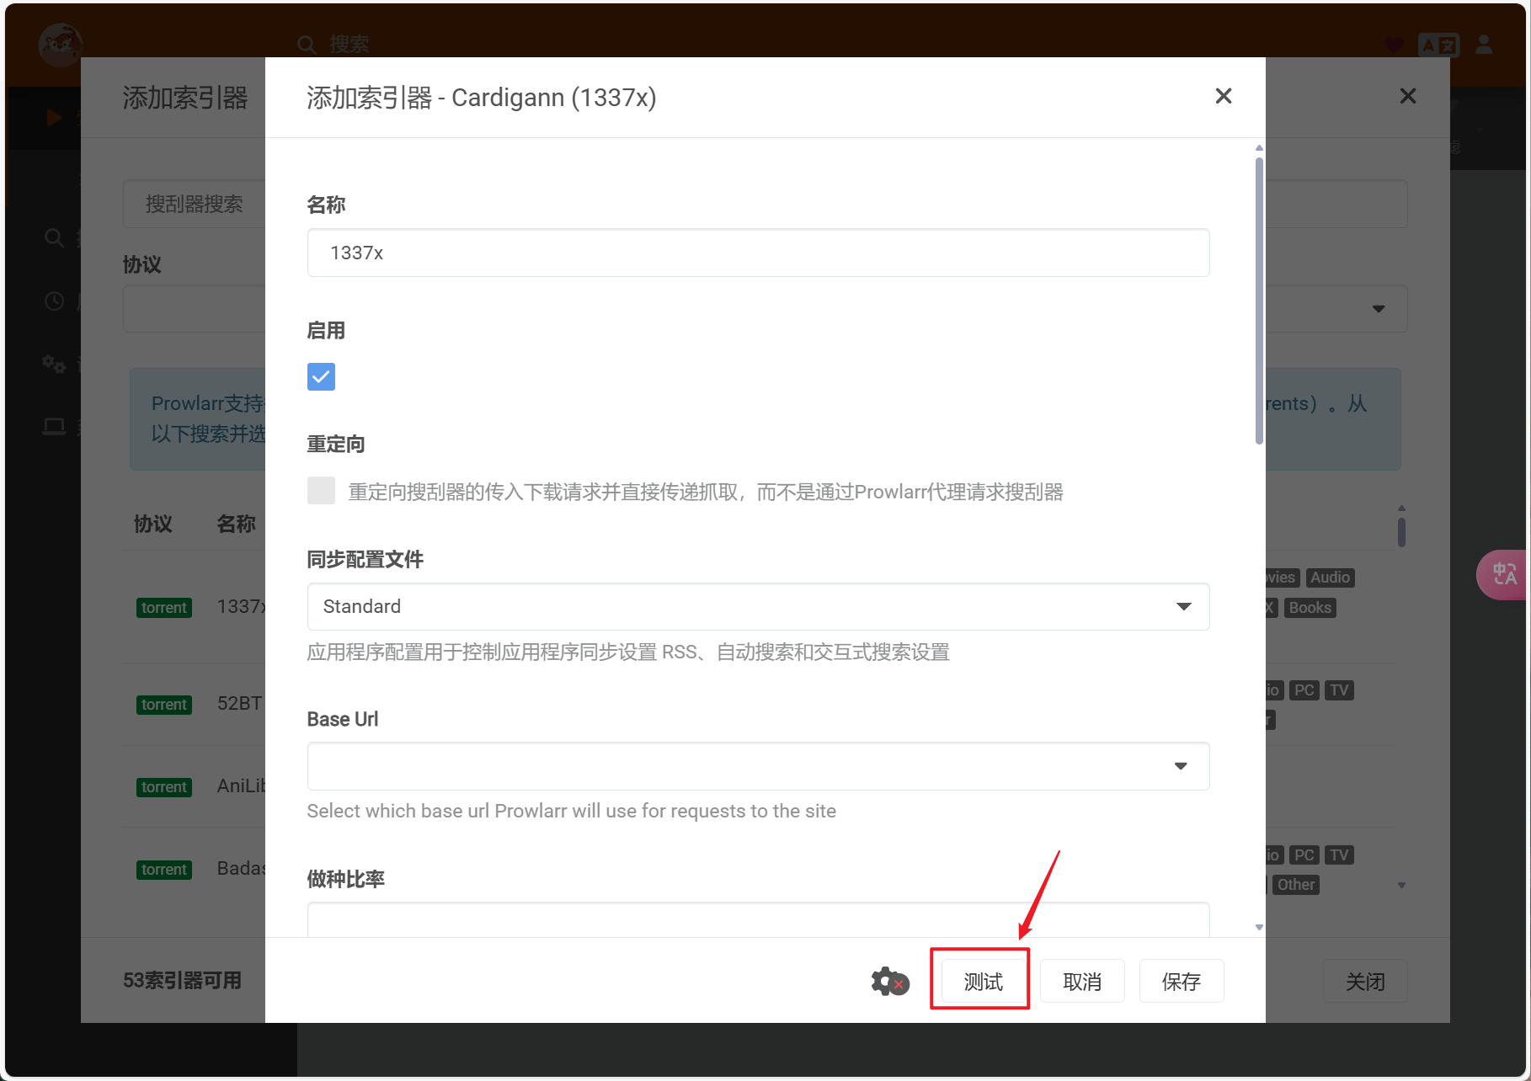Open the sidebar Settings gears icon
Screen dimensions: 1531x1081
54,364
